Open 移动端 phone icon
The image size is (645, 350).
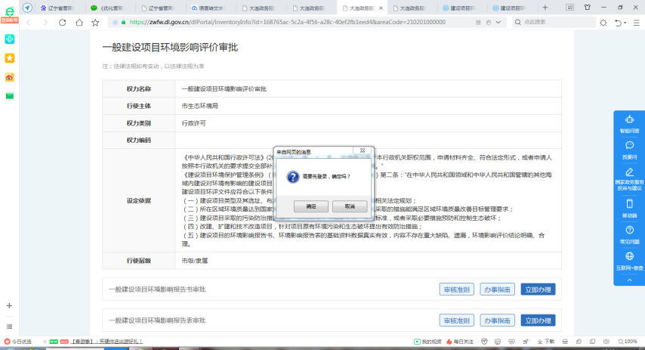(x=629, y=203)
